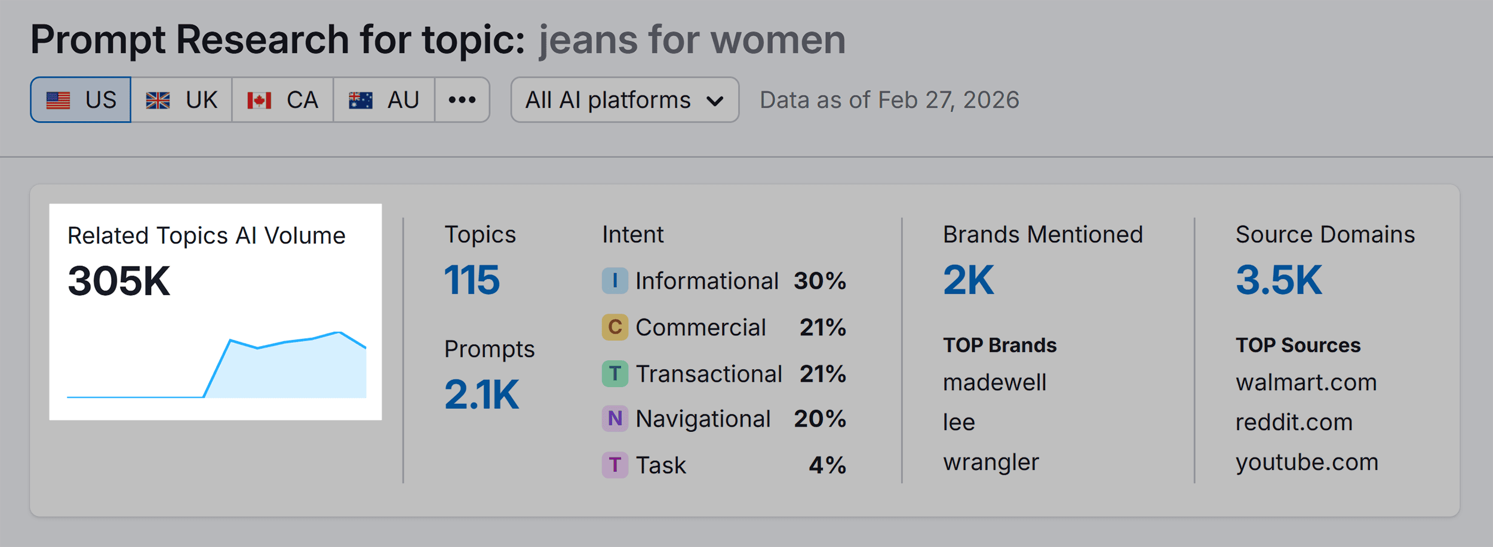Open the All AI platforms dropdown

click(624, 100)
